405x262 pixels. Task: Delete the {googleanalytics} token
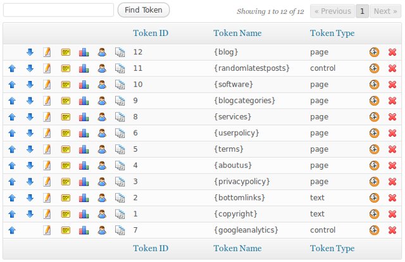392,230
